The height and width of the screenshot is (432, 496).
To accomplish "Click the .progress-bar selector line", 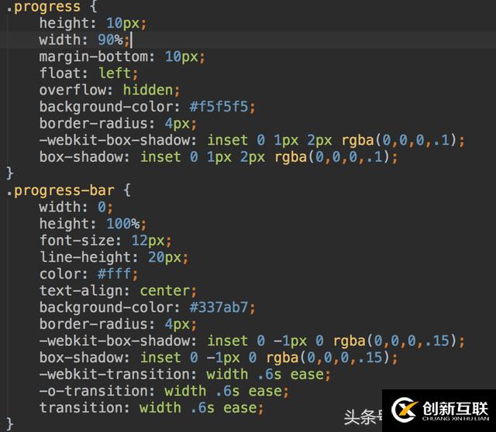I will click(68, 190).
